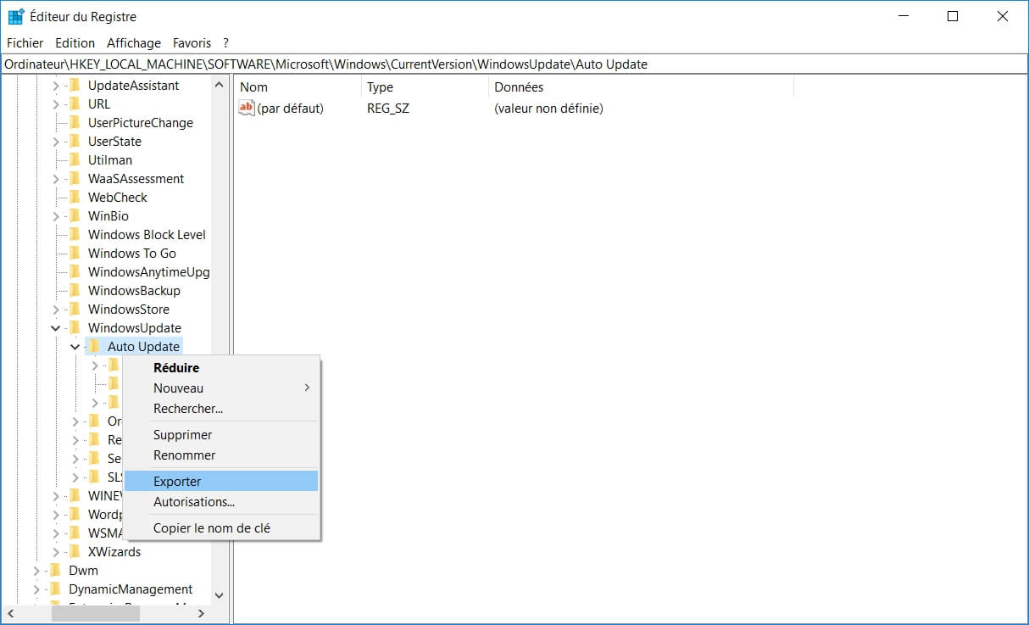Expand the URL key
This screenshot has width=1029, height=625.
pos(56,103)
